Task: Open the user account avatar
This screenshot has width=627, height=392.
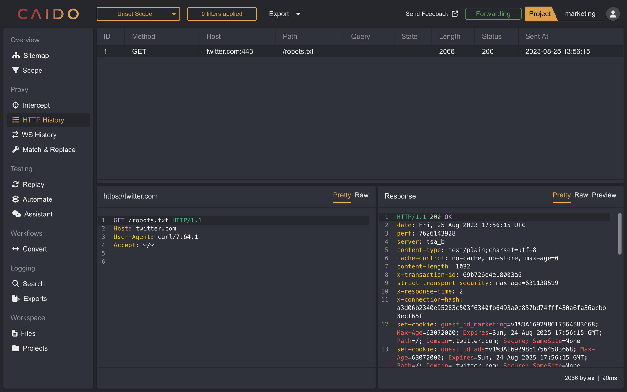Action: pyautogui.click(x=613, y=14)
